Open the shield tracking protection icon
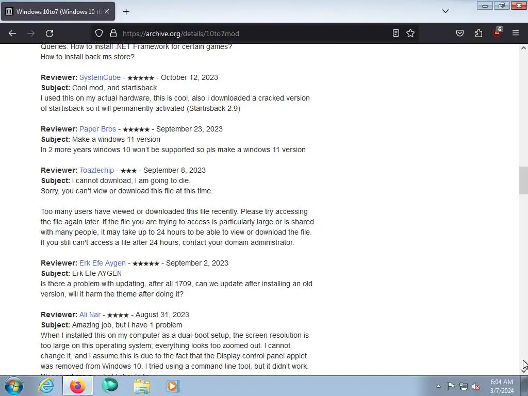528x396 pixels. click(98, 34)
